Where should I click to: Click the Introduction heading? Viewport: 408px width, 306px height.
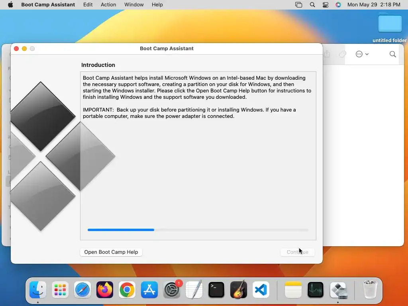coord(98,65)
